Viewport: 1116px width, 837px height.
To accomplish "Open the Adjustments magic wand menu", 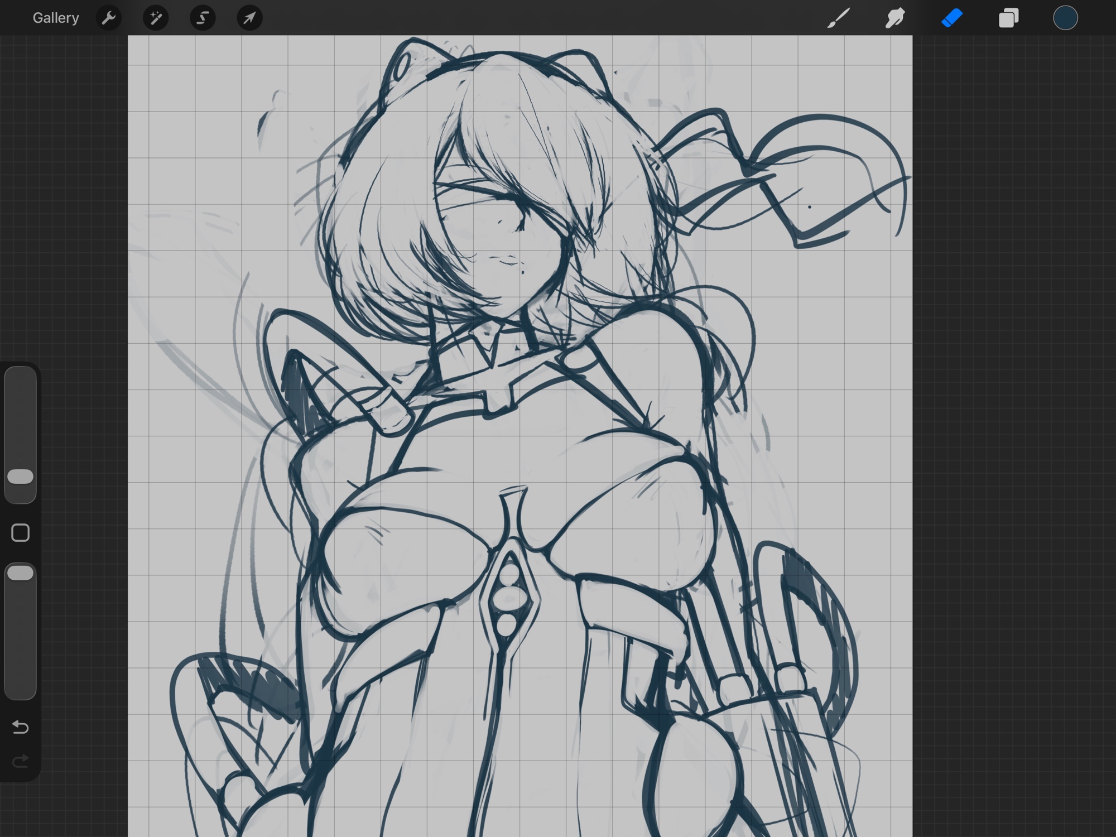I will [156, 18].
